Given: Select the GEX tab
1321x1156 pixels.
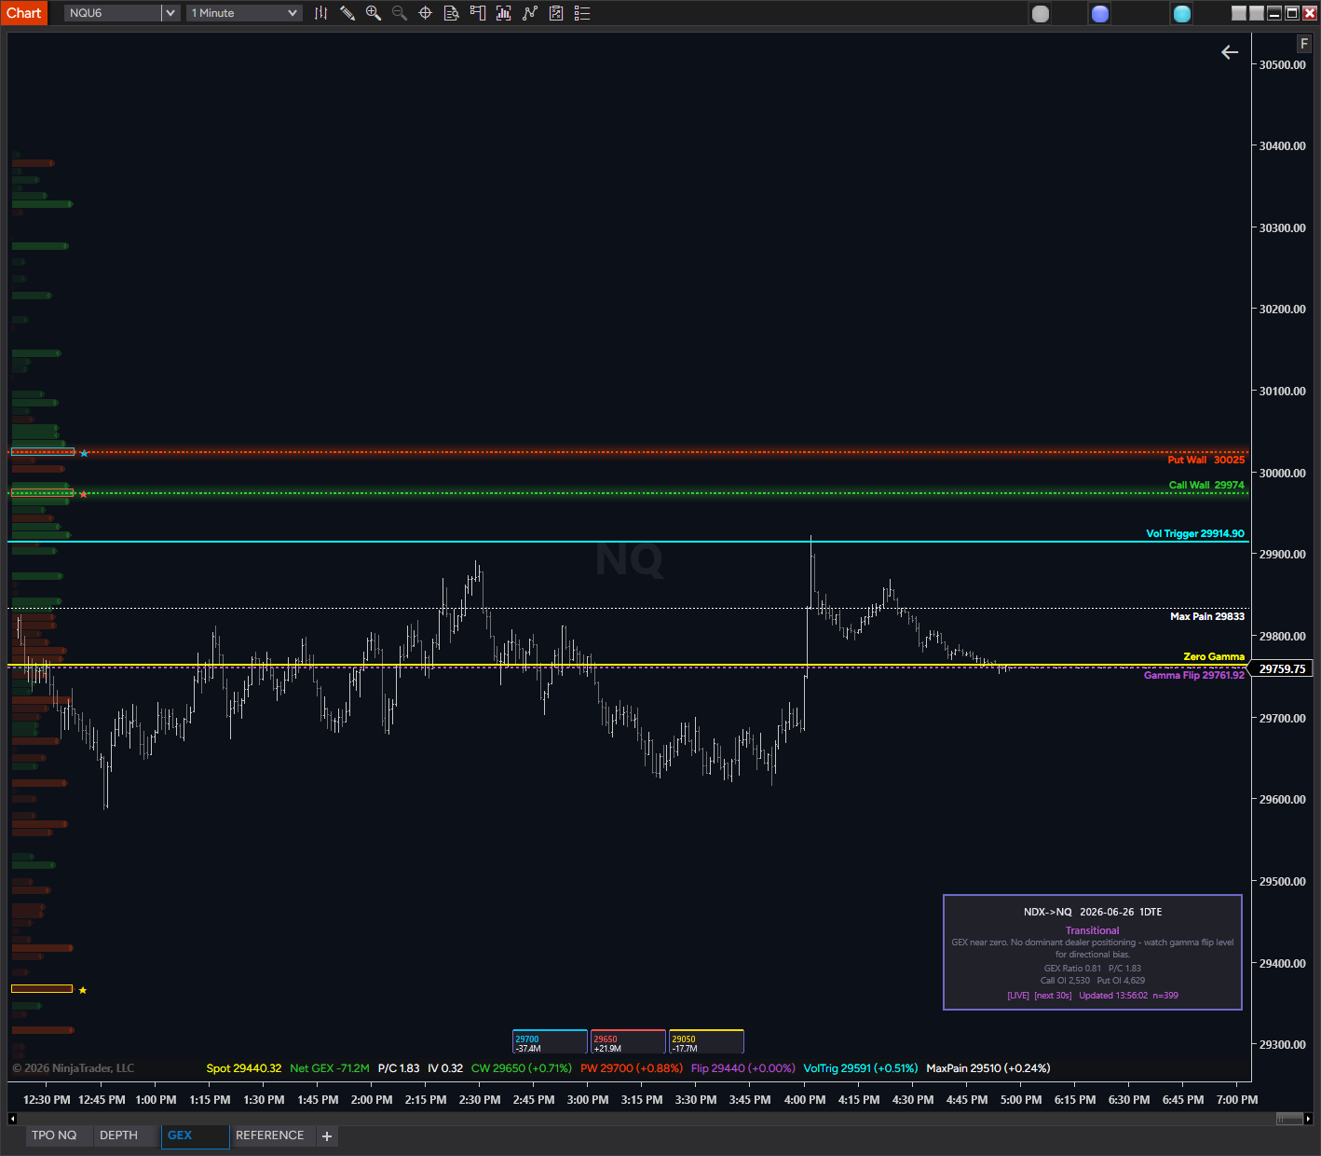Looking at the screenshot, I should 195,1135.
